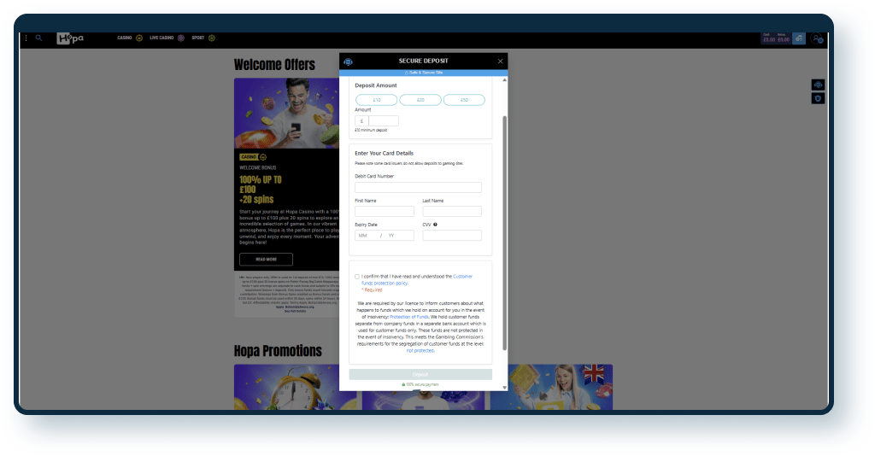Click the support headset icon in the deposit header

pos(348,61)
